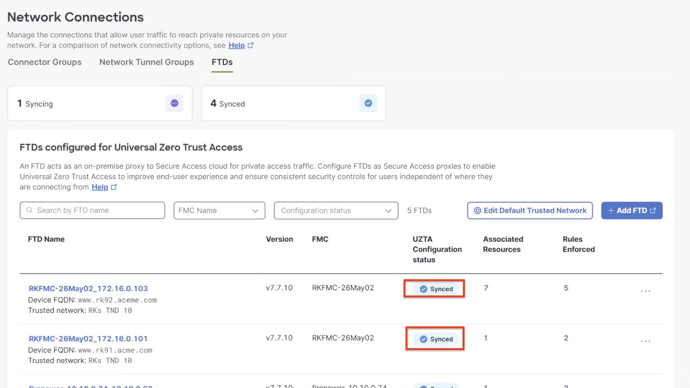
Task: Click Edit Default Trusted Network button
Action: (x=530, y=211)
